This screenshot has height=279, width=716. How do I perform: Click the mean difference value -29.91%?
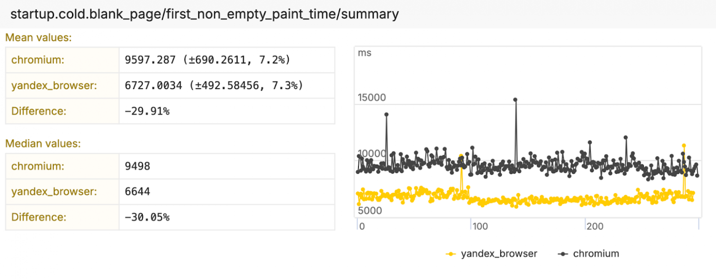pyautogui.click(x=147, y=111)
